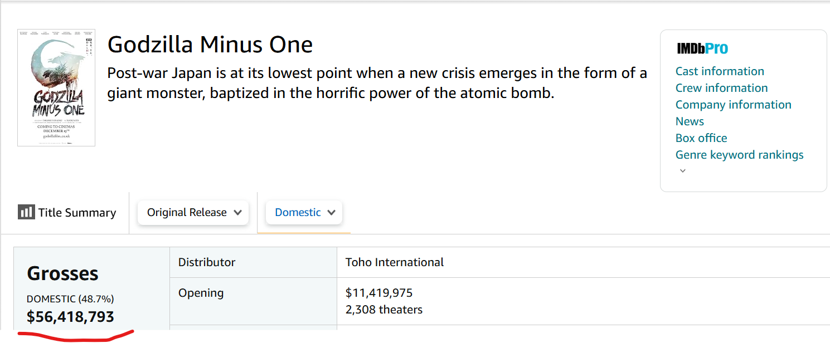This screenshot has height=343, width=830.
Task: Click the 2,308 theaters count
Action: click(x=384, y=310)
